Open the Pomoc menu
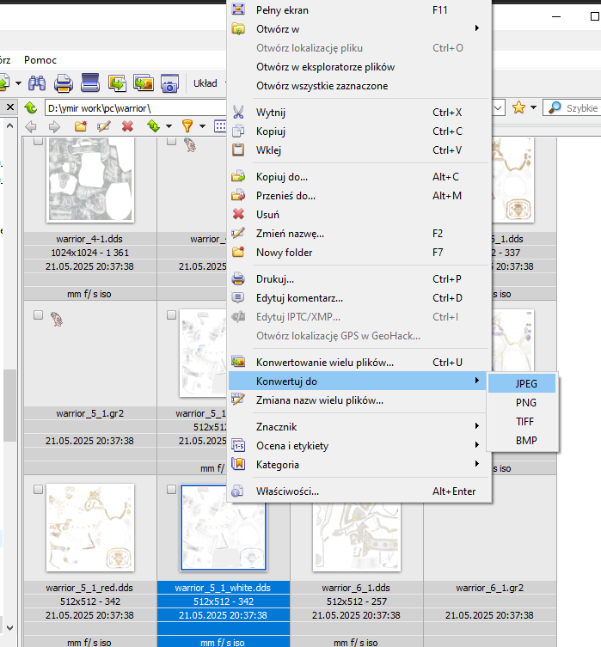Viewport: 601px width, 647px height. (x=40, y=59)
